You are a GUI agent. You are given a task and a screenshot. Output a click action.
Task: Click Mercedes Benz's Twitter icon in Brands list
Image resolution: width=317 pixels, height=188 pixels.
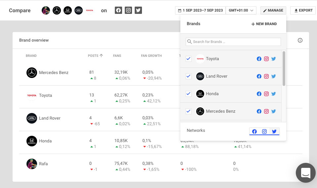[274, 111]
